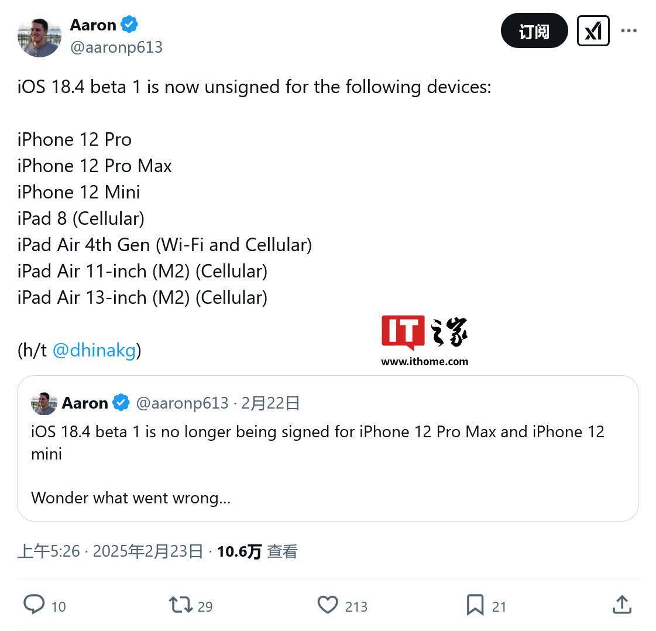
Task: Like the post with heart icon
Action: pyautogui.click(x=328, y=605)
